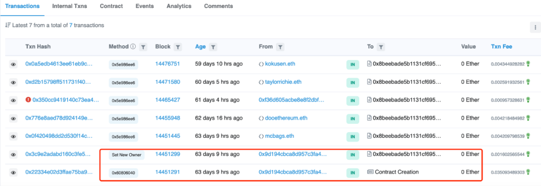Click the contract file icon in block 14476751 row

coord(369,64)
